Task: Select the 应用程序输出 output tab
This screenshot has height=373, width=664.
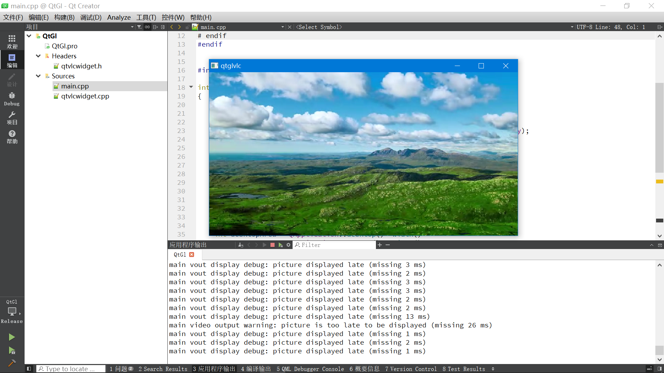Action: coord(188,245)
